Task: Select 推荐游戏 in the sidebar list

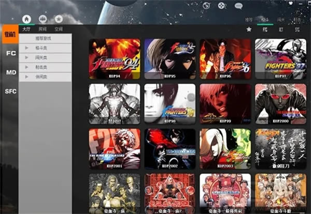Action: [x=46, y=38]
